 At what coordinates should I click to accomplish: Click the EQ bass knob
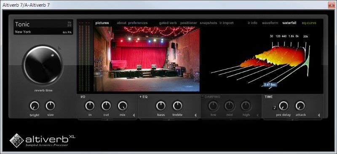tap(161, 106)
